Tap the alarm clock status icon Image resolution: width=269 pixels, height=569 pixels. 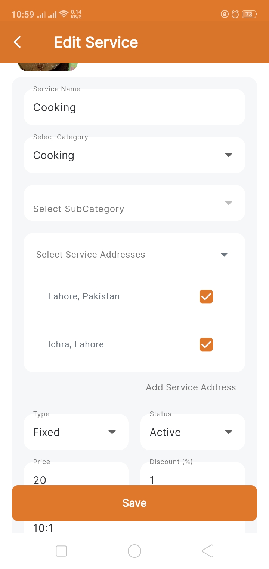pos(235,15)
